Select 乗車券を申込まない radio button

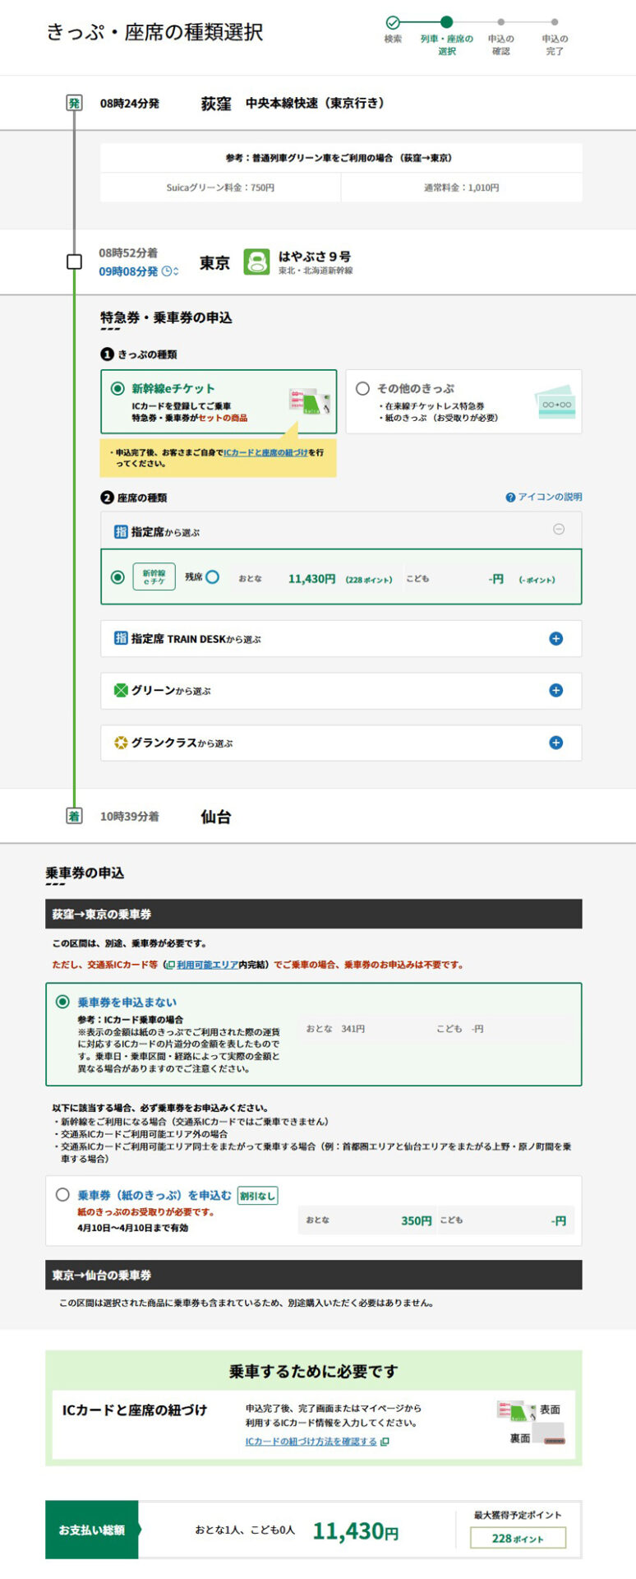[62, 1002]
